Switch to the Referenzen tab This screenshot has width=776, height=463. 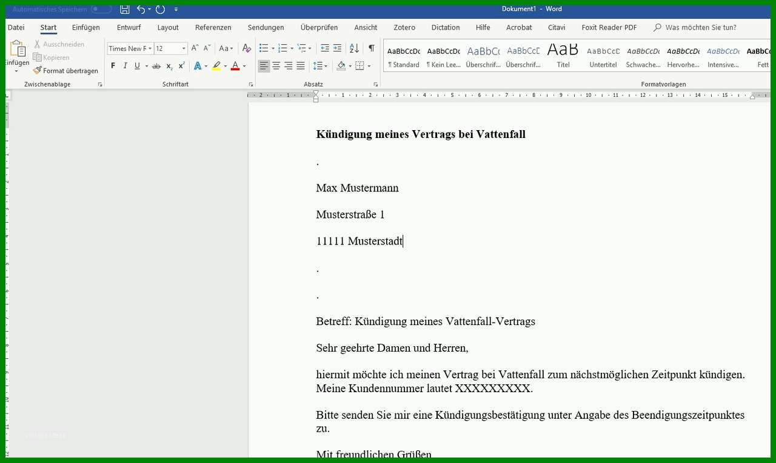coord(213,27)
